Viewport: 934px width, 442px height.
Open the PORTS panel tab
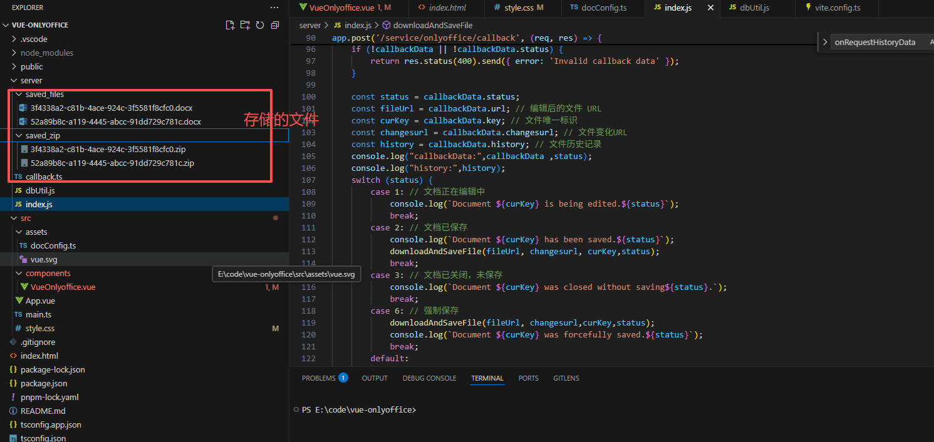(x=528, y=378)
